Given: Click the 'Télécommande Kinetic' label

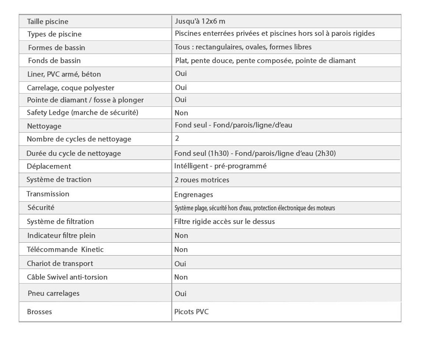Looking at the screenshot, I should click(x=65, y=250).
